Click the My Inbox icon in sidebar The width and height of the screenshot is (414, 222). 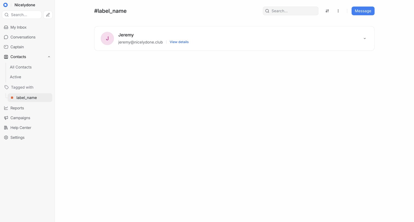pyautogui.click(x=6, y=27)
